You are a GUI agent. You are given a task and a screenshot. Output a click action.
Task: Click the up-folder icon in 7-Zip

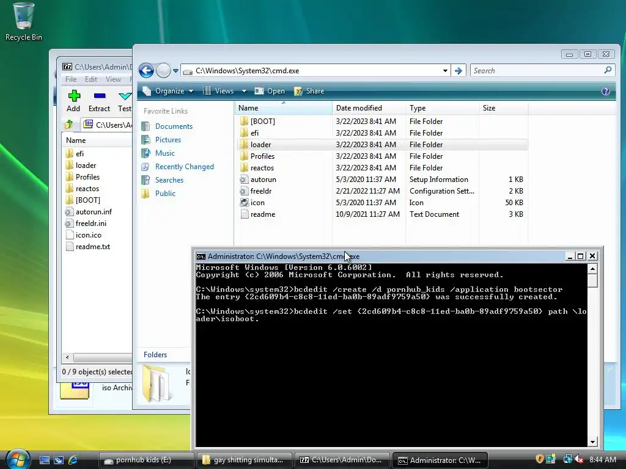pos(68,125)
